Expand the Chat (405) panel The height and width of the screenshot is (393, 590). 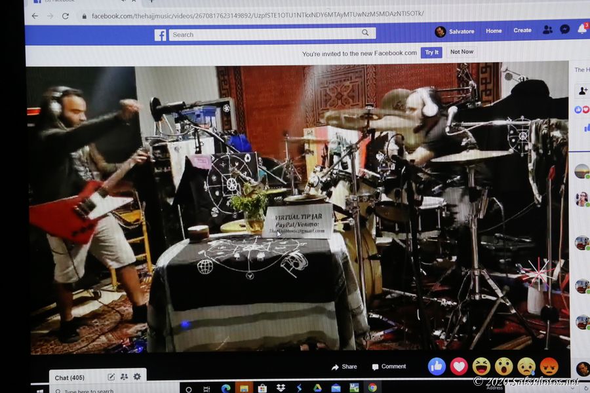pyautogui.click(x=70, y=378)
